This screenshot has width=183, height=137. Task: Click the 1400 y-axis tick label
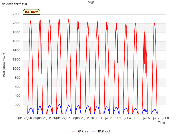tap(17, 50)
